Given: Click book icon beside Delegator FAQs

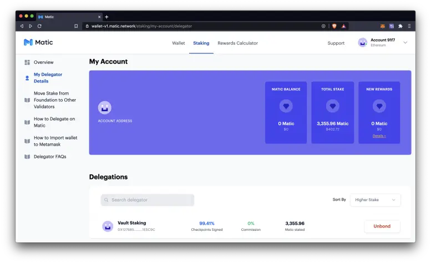Looking at the screenshot, I should (x=27, y=157).
